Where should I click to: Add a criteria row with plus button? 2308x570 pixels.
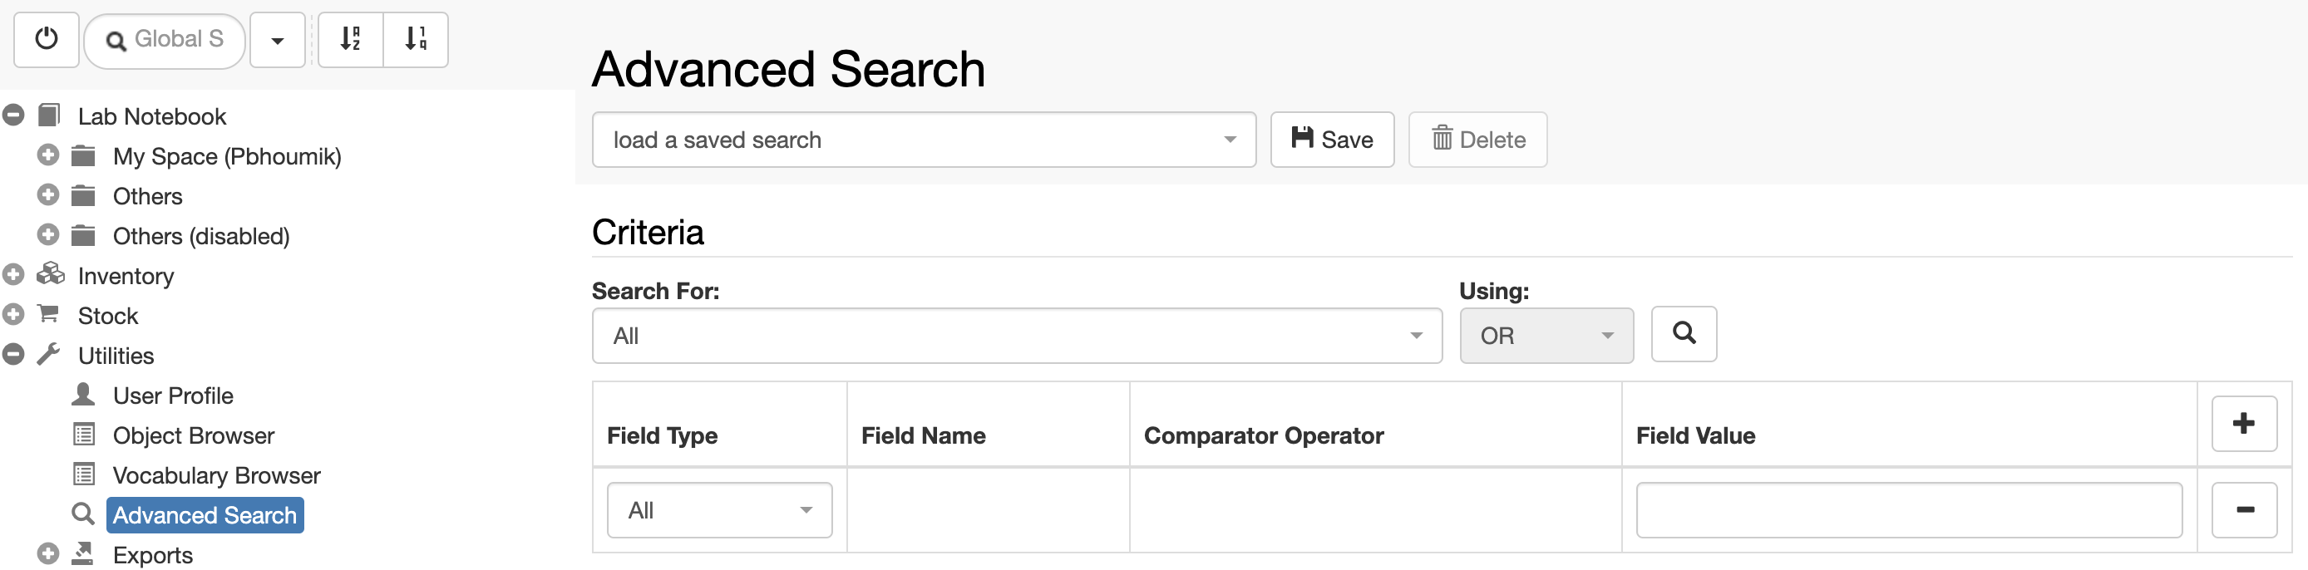tap(2243, 423)
